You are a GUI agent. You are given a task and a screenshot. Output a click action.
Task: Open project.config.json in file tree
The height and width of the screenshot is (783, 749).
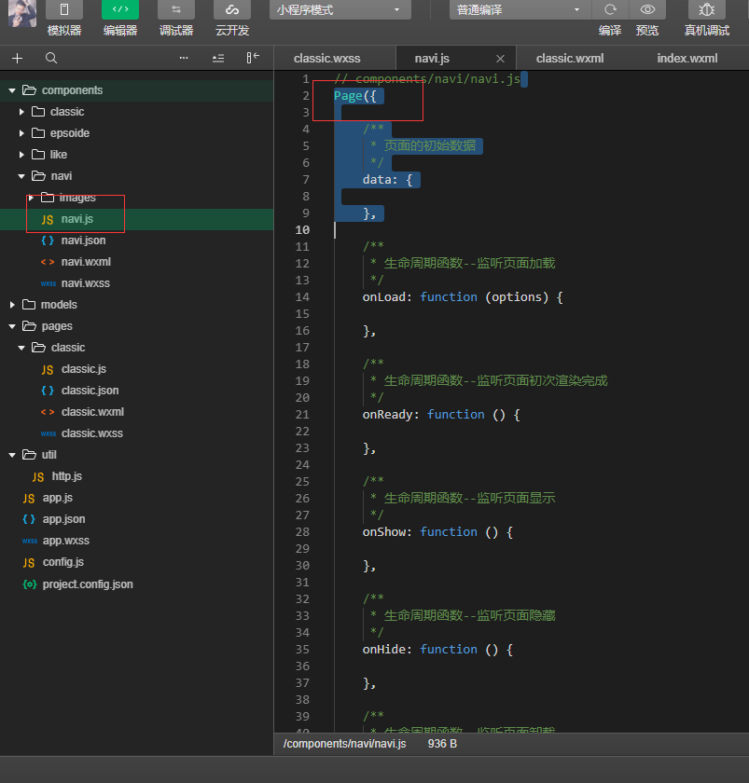[88, 584]
